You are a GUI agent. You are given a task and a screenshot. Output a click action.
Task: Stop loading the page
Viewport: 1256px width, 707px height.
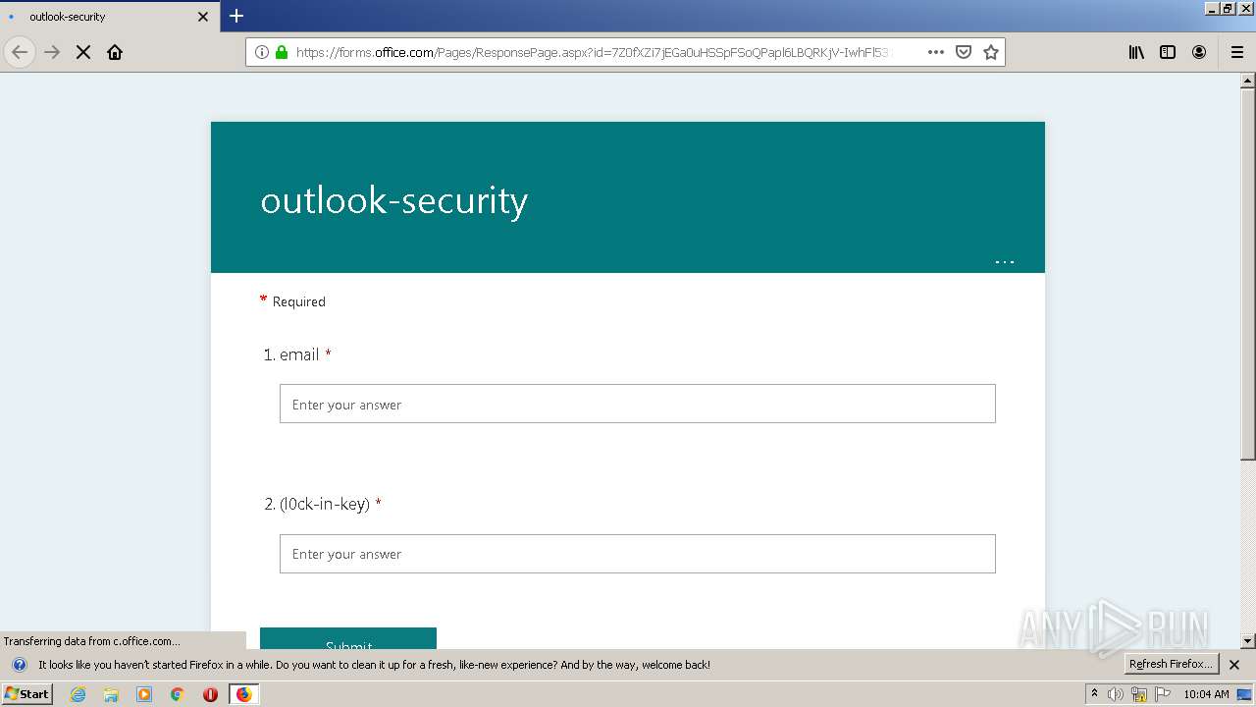(x=83, y=52)
